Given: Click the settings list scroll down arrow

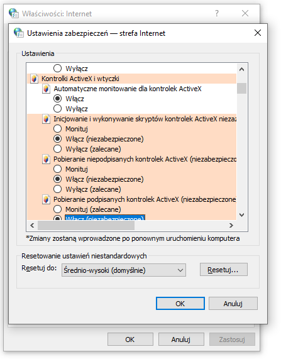Looking at the screenshot, I should pos(241,215).
